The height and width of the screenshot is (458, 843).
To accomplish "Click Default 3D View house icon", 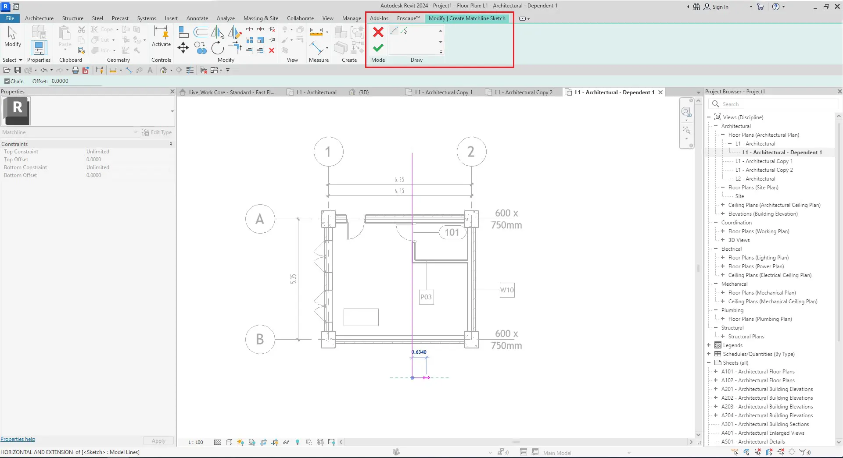I will point(163,70).
